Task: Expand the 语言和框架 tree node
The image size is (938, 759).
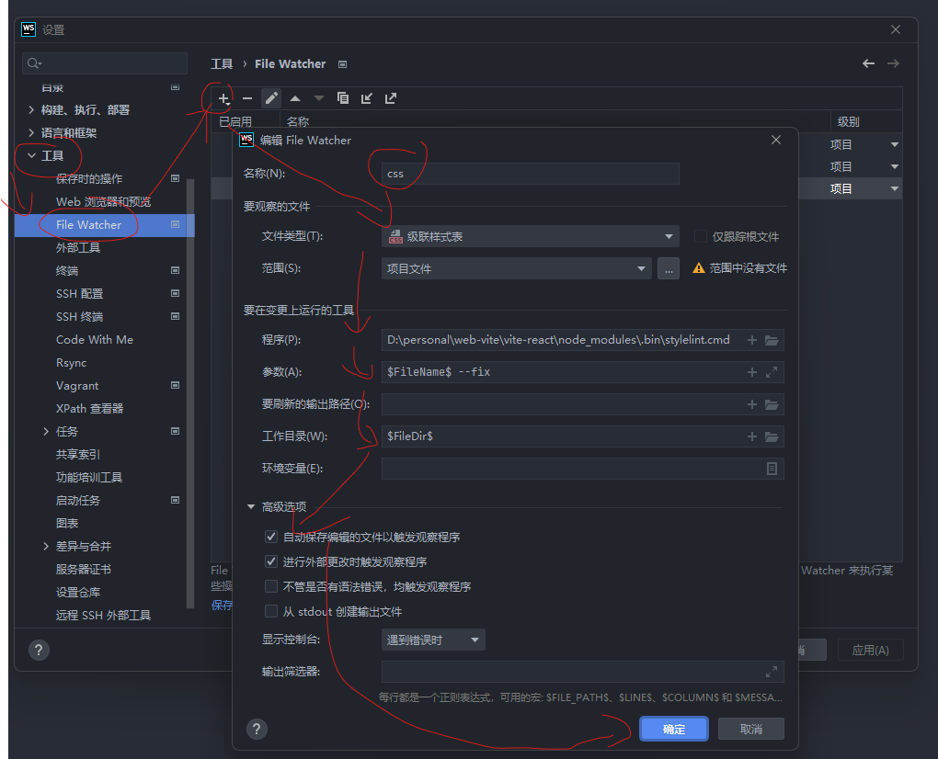Action: pos(31,132)
